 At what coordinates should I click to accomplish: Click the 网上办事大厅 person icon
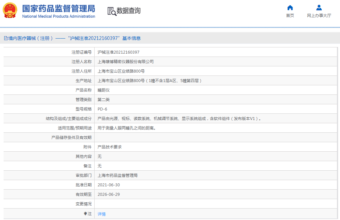click(x=319, y=8)
